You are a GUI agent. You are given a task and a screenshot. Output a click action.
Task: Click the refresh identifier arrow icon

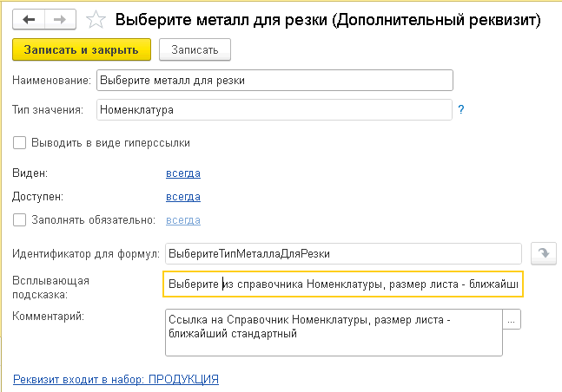543,253
